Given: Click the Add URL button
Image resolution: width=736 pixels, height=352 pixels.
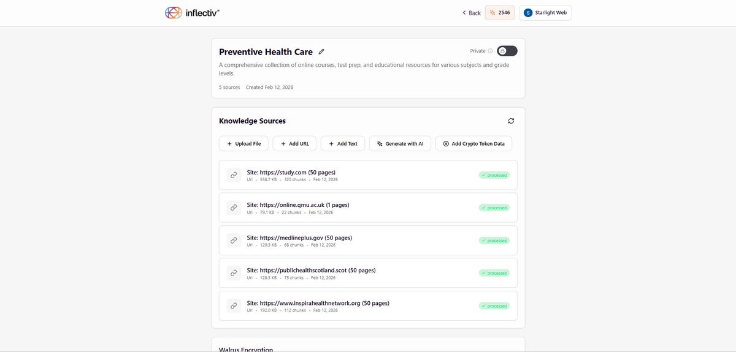Looking at the screenshot, I should pos(294,144).
